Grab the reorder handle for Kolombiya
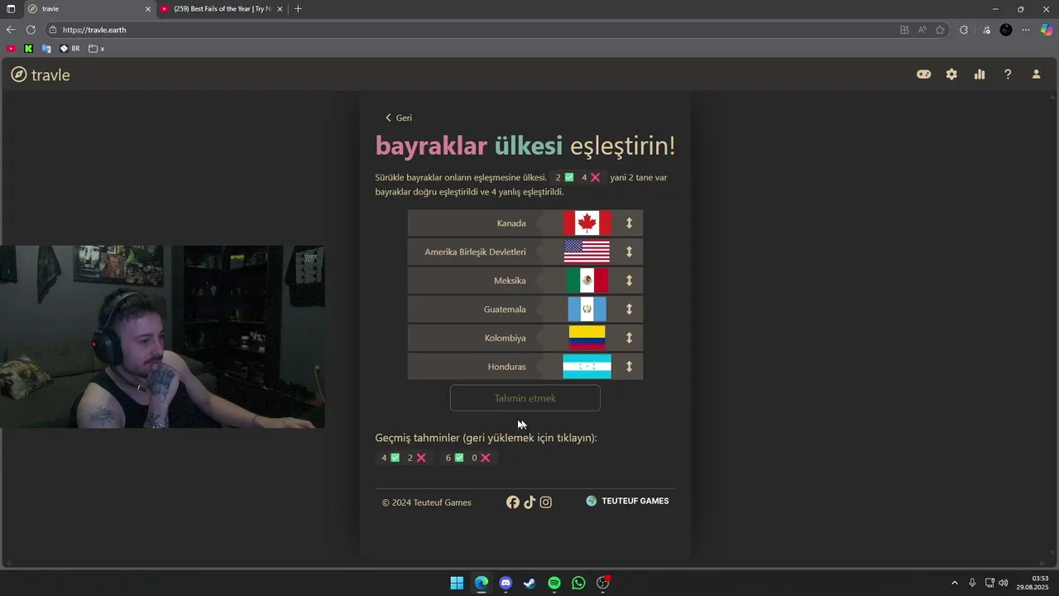 pos(629,338)
